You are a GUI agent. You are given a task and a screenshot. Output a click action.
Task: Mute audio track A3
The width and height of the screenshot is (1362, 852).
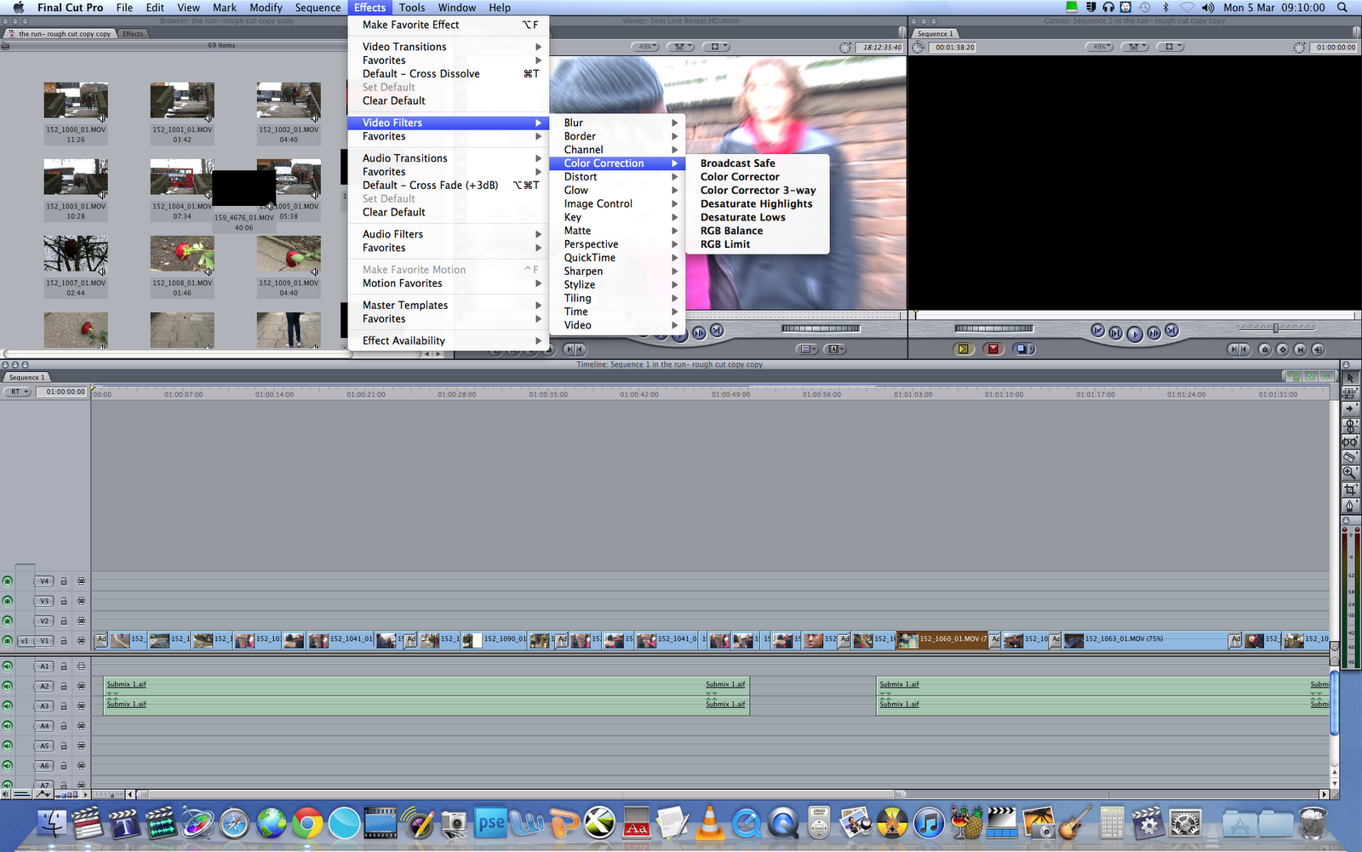(8, 706)
